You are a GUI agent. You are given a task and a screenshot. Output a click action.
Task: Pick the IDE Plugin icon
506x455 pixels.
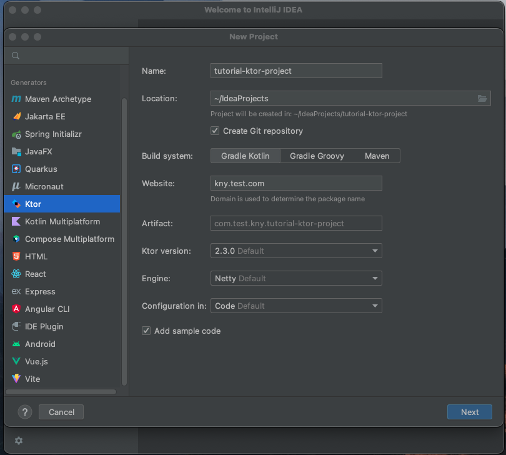(x=16, y=326)
